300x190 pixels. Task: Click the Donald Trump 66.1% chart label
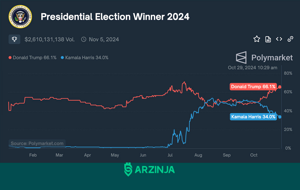(x=253, y=86)
